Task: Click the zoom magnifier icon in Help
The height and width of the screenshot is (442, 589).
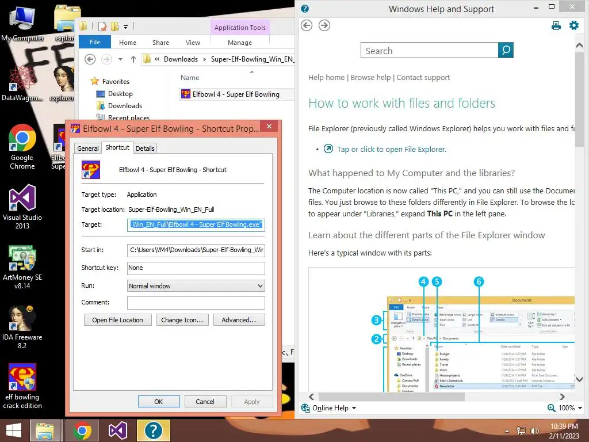Action: pyautogui.click(x=551, y=408)
